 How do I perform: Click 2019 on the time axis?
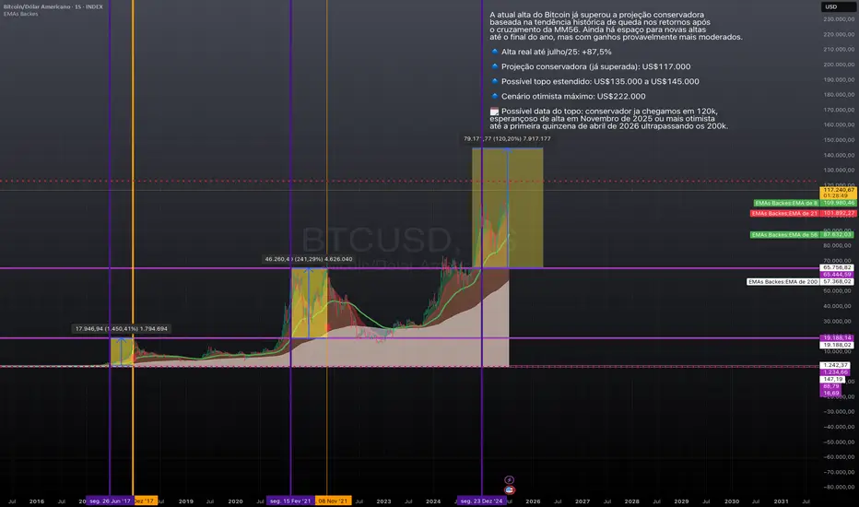pos(185,501)
